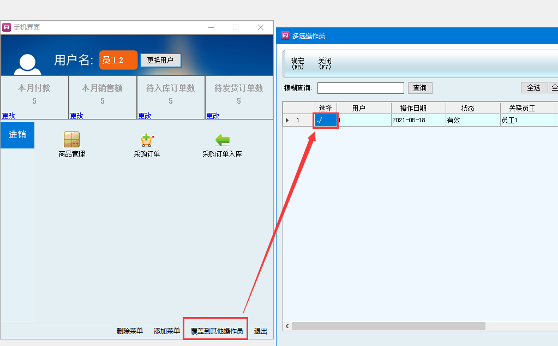This screenshot has width=558, height=346.
Task: Click the 手机界面 window title icon
Action: tap(7, 27)
